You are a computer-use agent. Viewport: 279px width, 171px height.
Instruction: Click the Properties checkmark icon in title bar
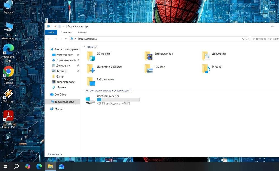point(55,26)
